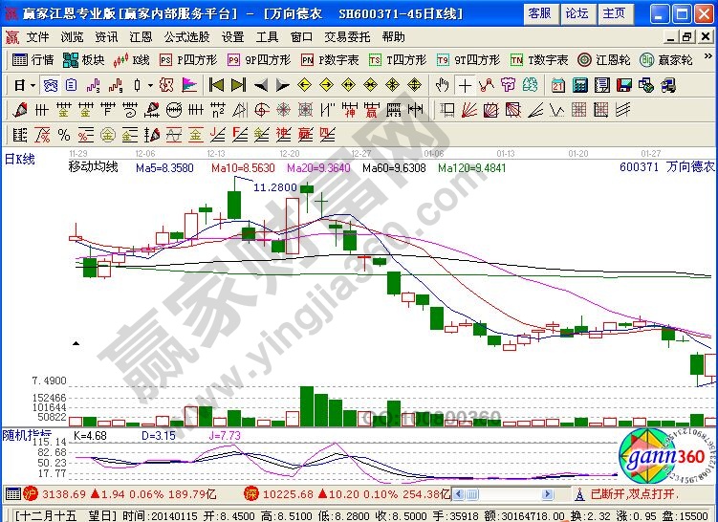Expand the 日 period dropdown
The image size is (718, 522).
pyautogui.click(x=24, y=84)
